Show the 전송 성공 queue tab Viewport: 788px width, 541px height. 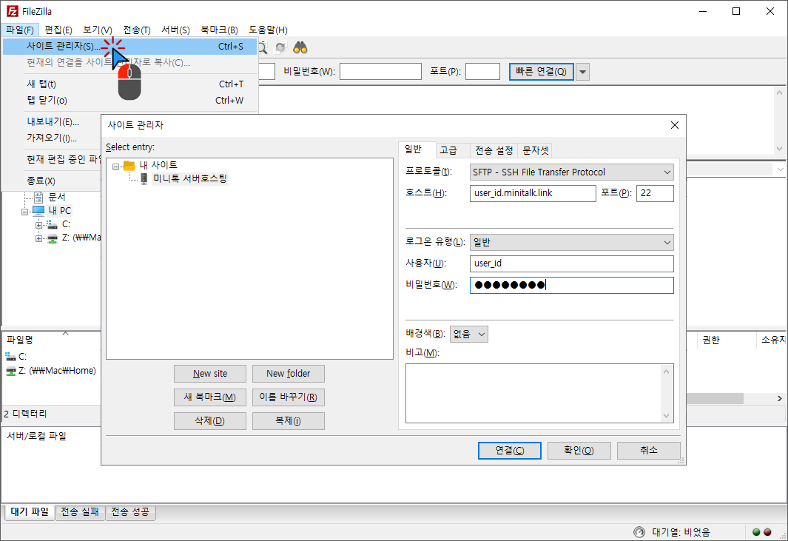(130, 512)
